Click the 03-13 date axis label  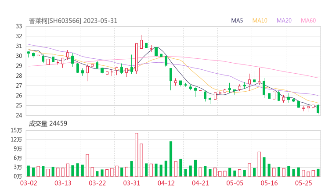pos(63,183)
